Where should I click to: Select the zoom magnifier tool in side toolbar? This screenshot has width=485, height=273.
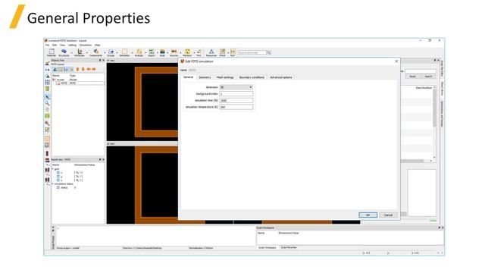click(47, 103)
